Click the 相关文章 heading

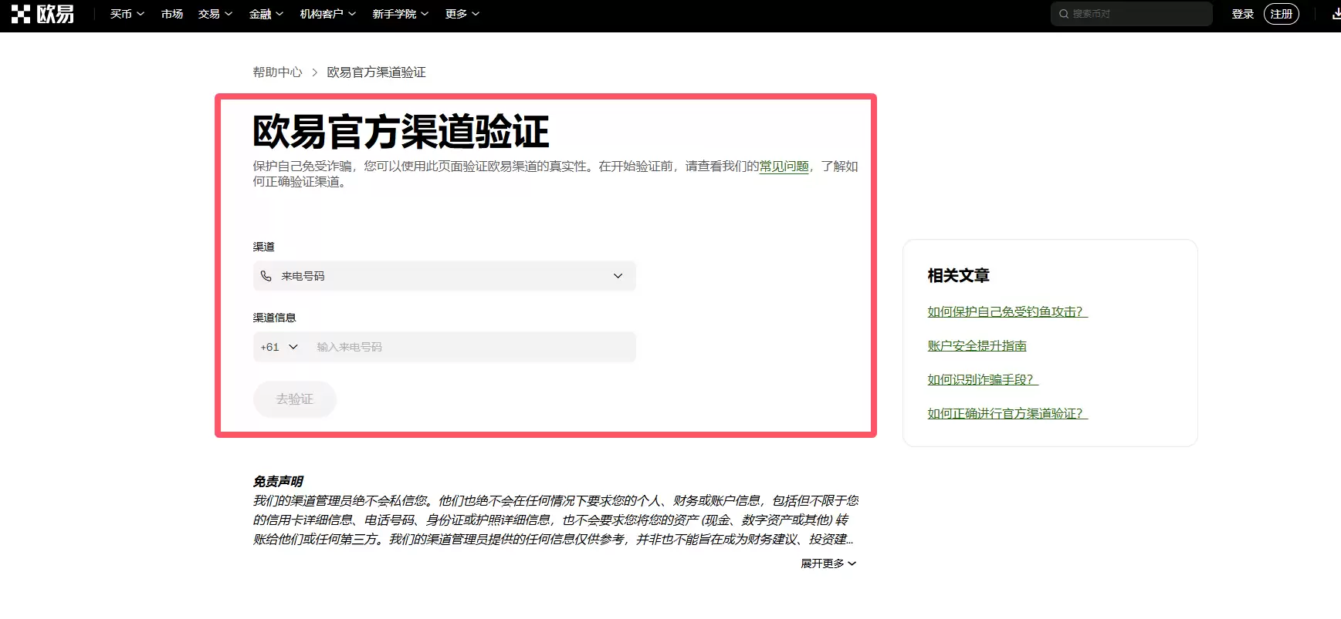958,275
